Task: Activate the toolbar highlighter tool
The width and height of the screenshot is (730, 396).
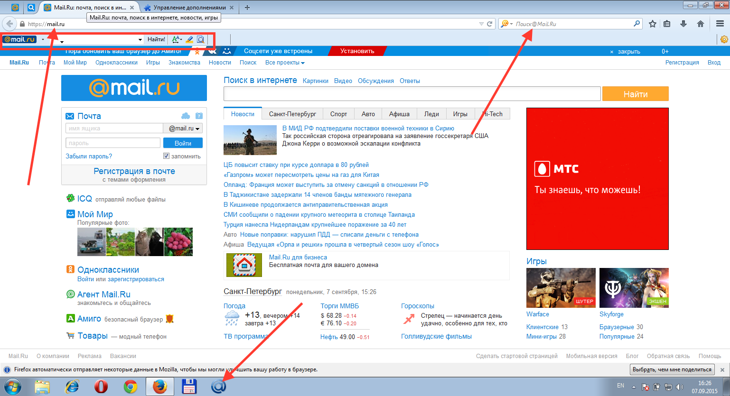Action: 189,39
